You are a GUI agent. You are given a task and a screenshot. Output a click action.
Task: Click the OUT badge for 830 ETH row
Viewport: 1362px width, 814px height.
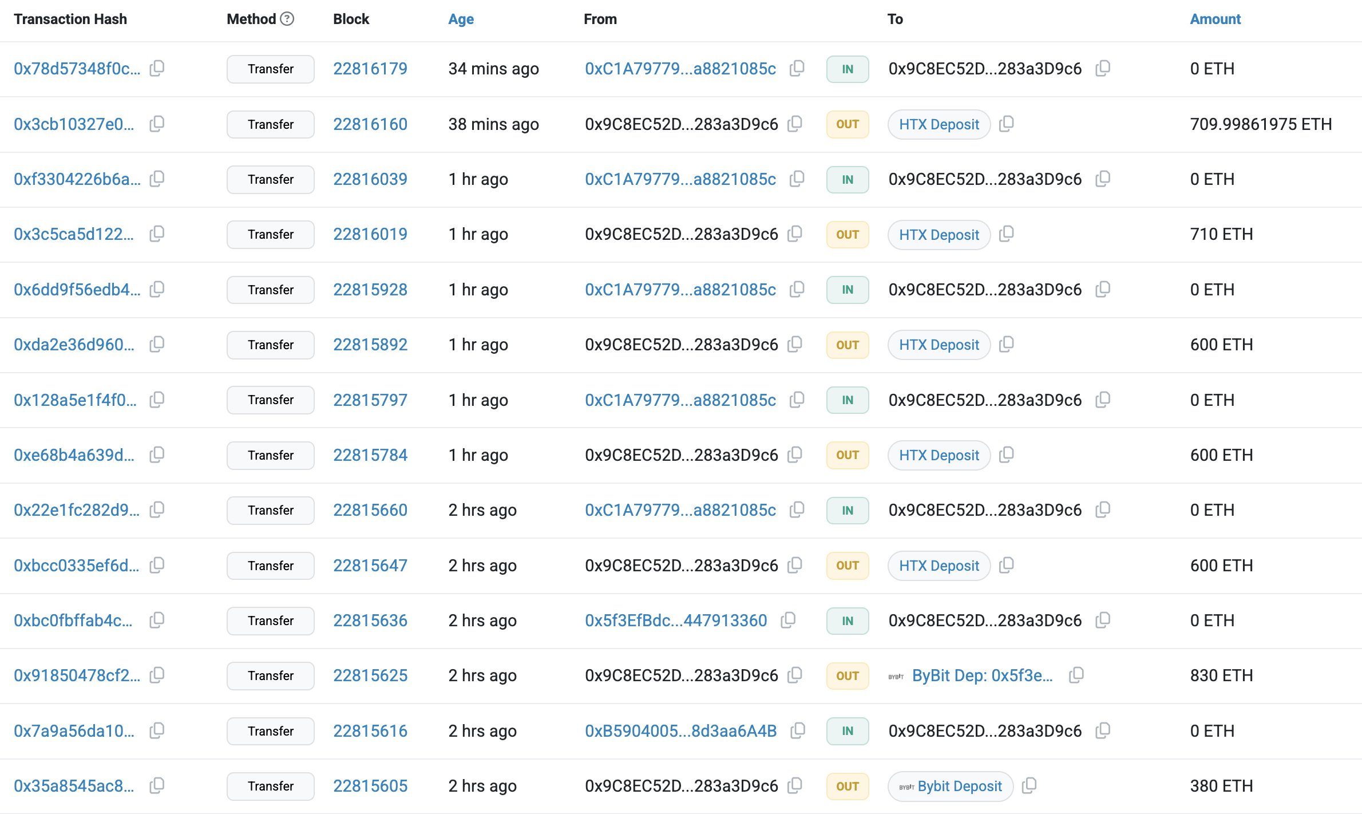[x=847, y=675]
